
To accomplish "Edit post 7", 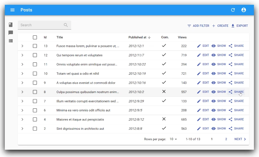I will click(203, 101).
